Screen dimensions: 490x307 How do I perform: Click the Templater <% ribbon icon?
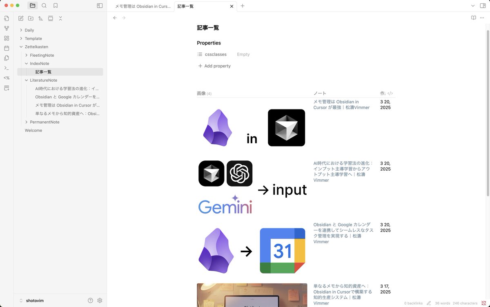click(7, 78)
